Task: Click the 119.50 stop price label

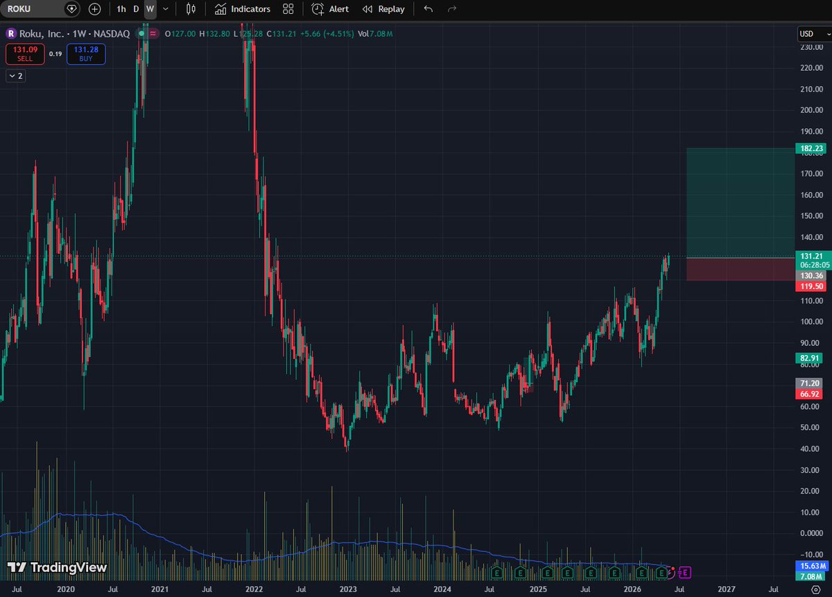Action: (812, 286)
